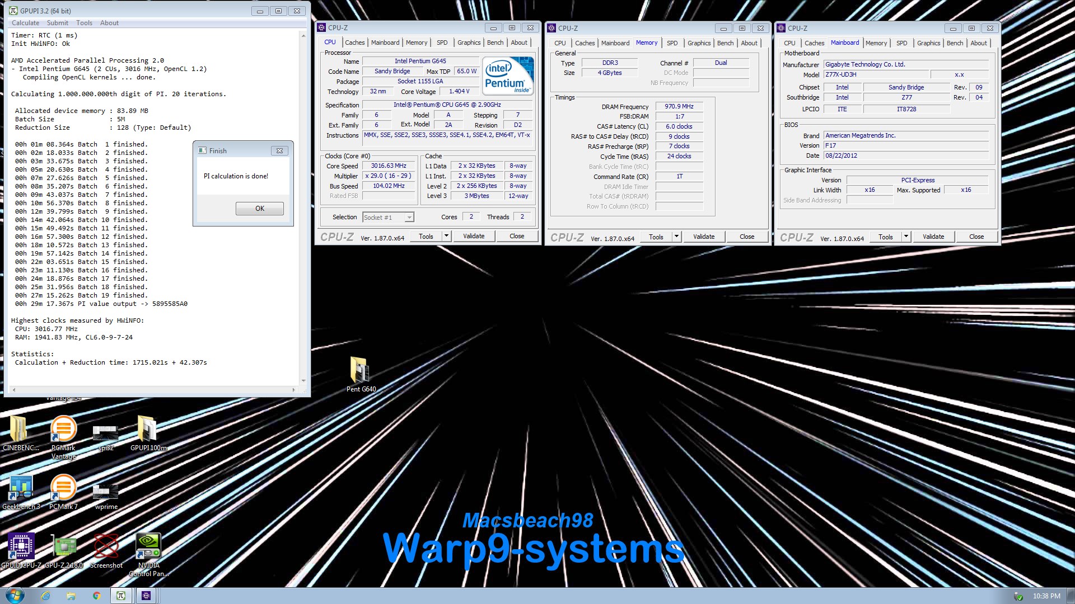Image resolution: width=1075 pixels, height=604 pixels.
Task: Launch the Geekbench 3 shortcut
Action: [x=21, y=492]
